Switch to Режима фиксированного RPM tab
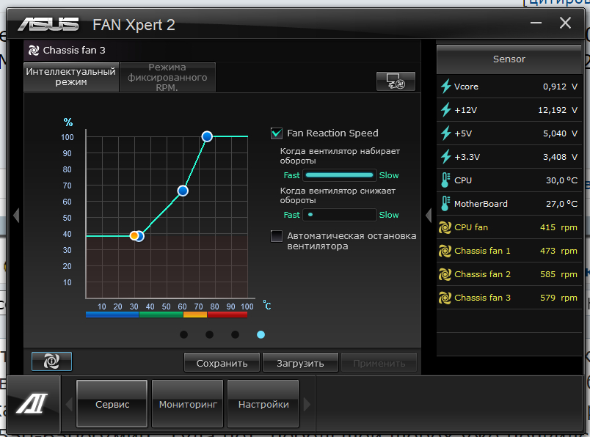 point(167,77)
